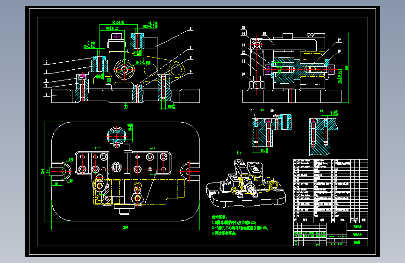Screen dimensions: 405x263
Task: Click the 140 overall height dimension
Action: tap(347, 67)
